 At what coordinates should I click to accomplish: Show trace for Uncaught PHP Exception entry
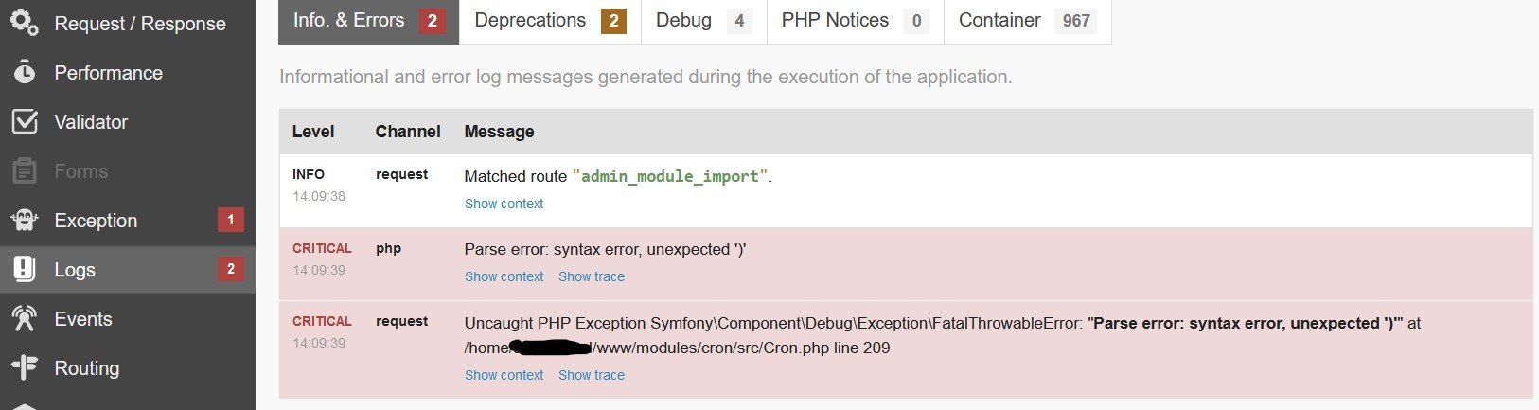(592, 375)
